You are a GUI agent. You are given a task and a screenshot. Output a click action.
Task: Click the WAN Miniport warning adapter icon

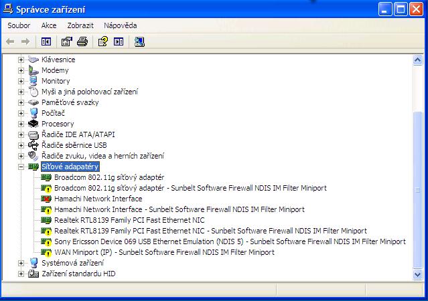click(x=46, y=252)
